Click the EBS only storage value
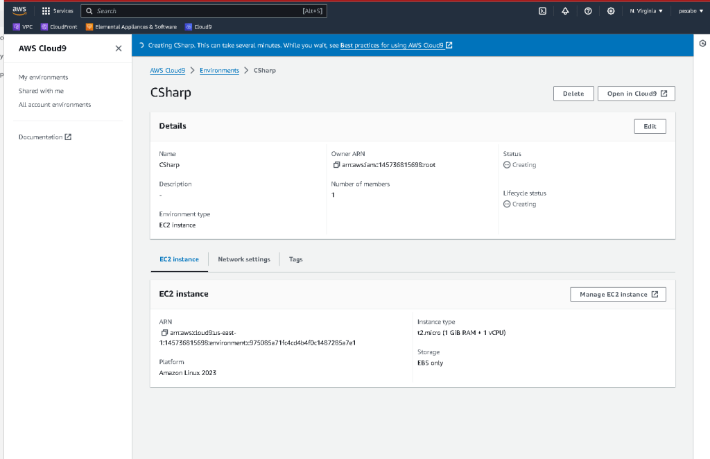The image size is (710, 459). pos(430,363)
